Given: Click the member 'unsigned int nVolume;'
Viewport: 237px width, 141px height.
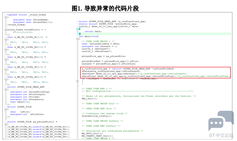Looking at the screenshot, I should [x=25, y=97].
